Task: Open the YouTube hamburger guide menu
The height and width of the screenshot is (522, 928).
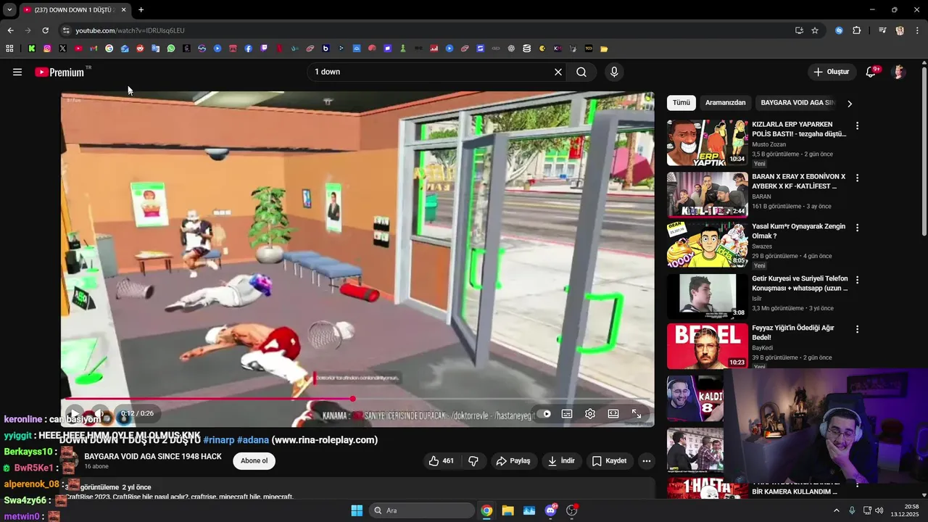Action: (17, 72)
